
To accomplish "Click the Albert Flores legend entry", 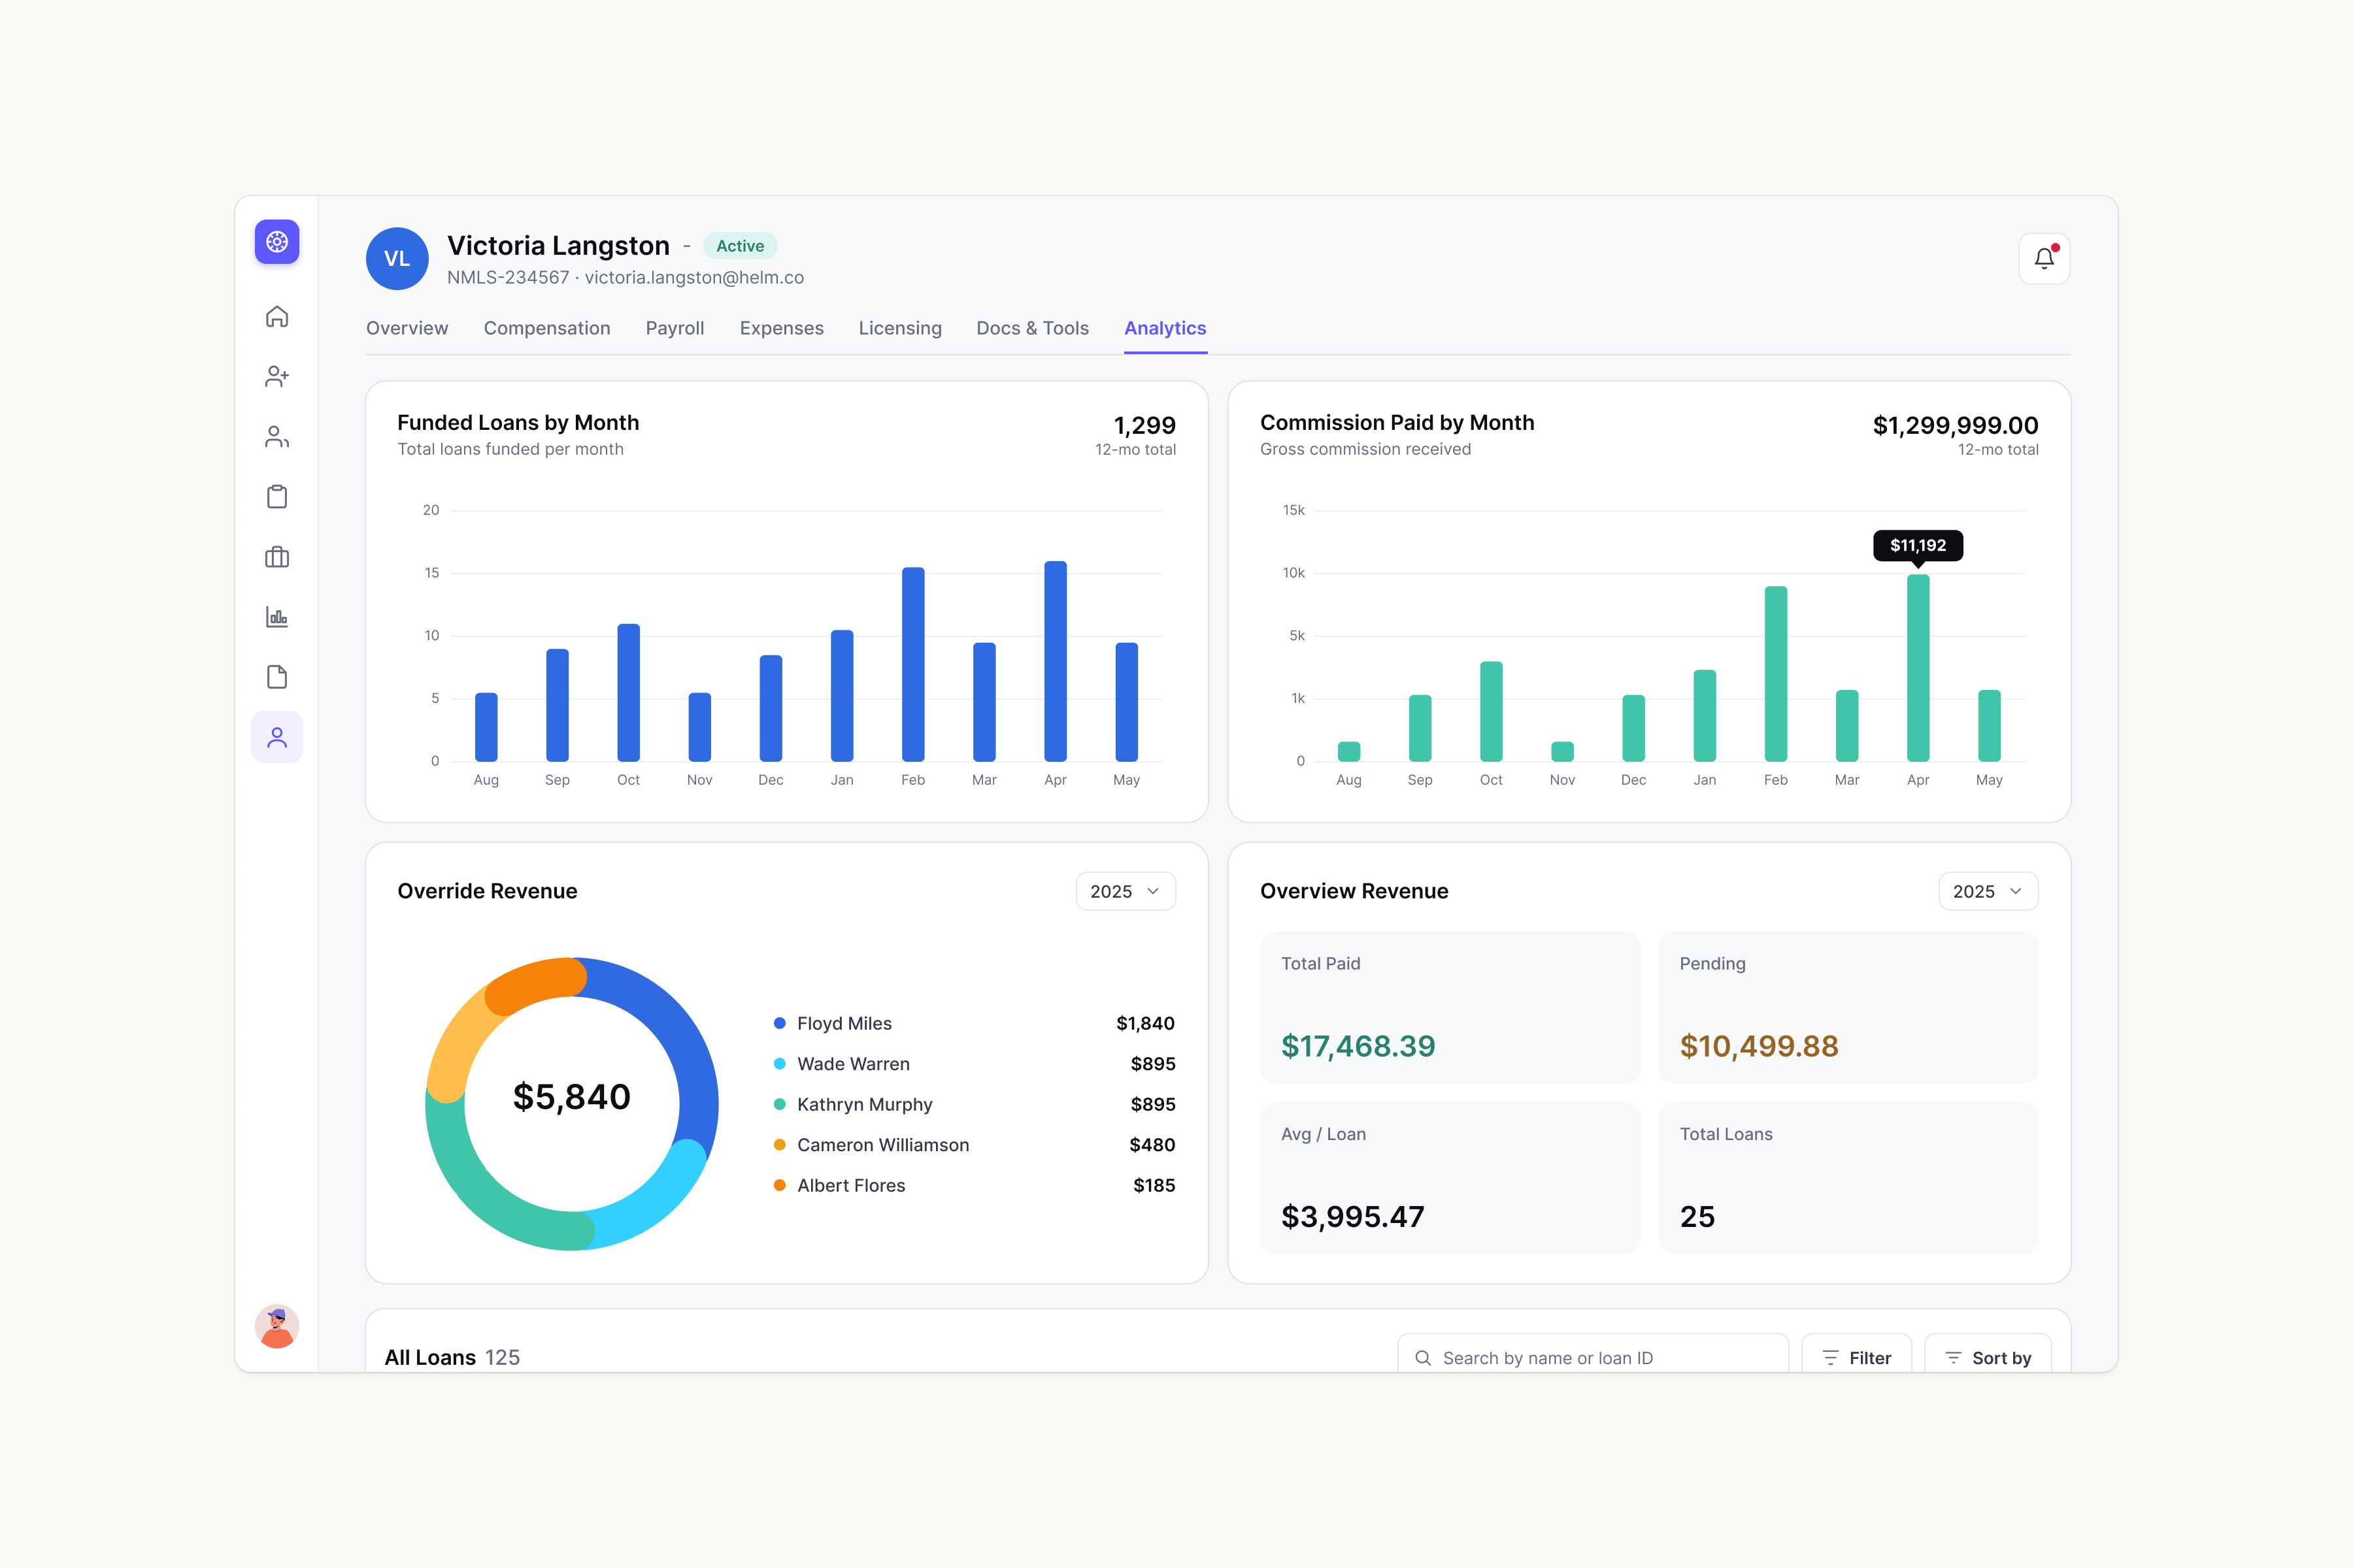I will point(975,1185).
